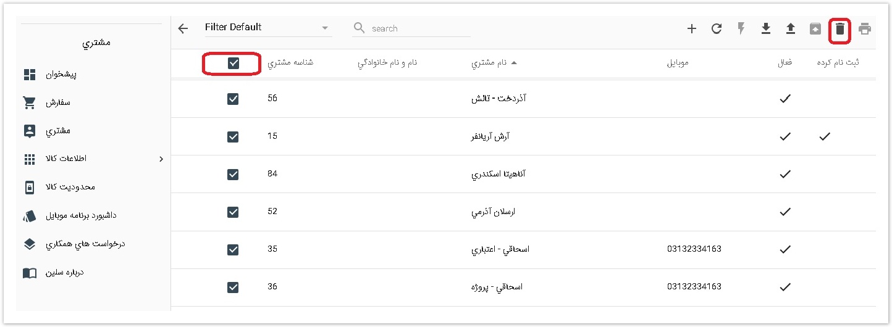Select customer name ارسلان آذرمي
Image resolution: width=892 pixels, height=327 pixels.
pyautogui.click(x=493, y=212)
